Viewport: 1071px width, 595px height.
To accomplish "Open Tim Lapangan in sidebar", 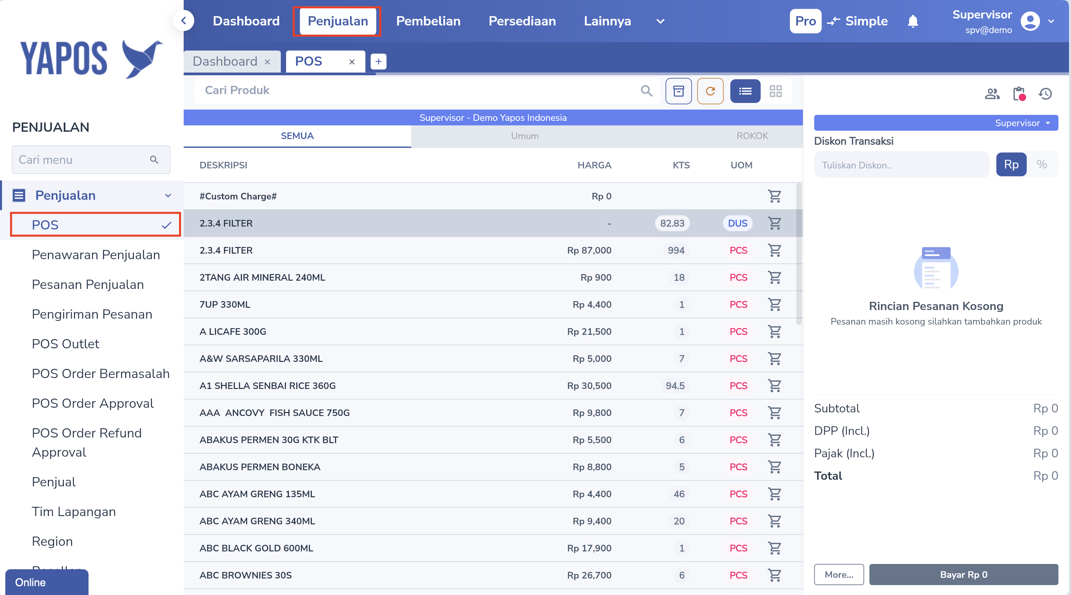I will pos(74,512).
